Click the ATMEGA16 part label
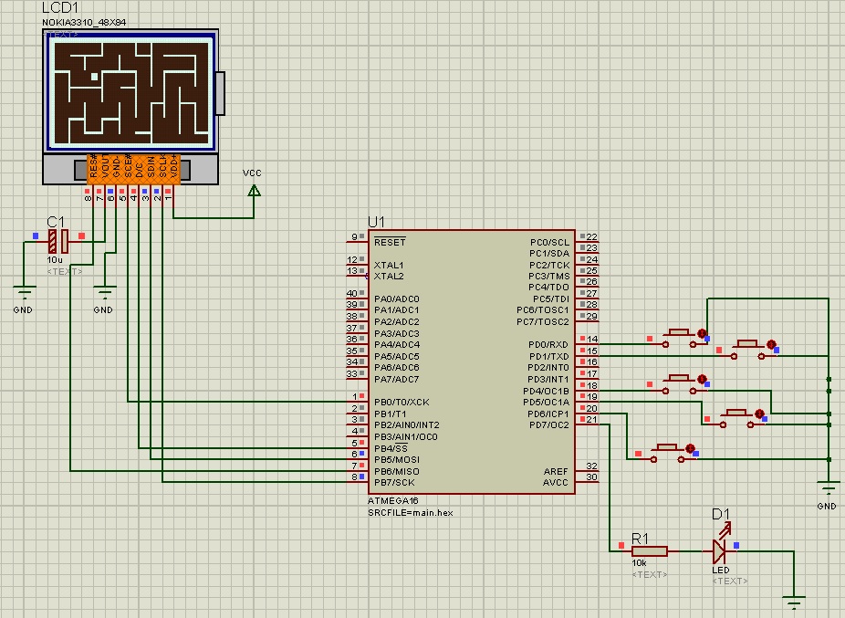This screenshot has height=618, width=845. coord(393,501)
